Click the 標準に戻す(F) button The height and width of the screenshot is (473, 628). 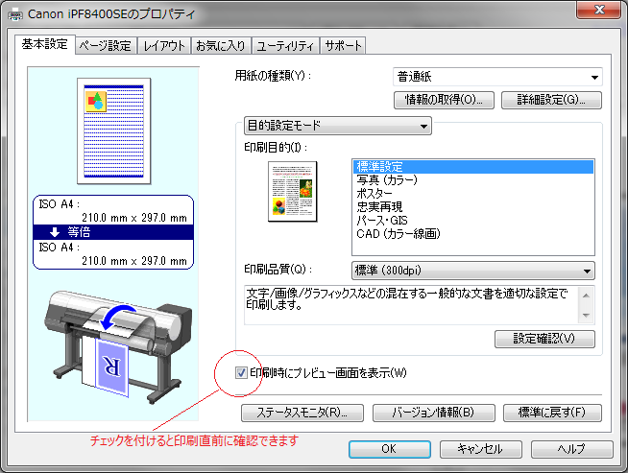(x=552, y=413)
